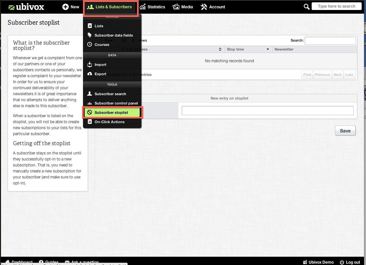
Task: Click No matching records found message
Action: (229, 61)
